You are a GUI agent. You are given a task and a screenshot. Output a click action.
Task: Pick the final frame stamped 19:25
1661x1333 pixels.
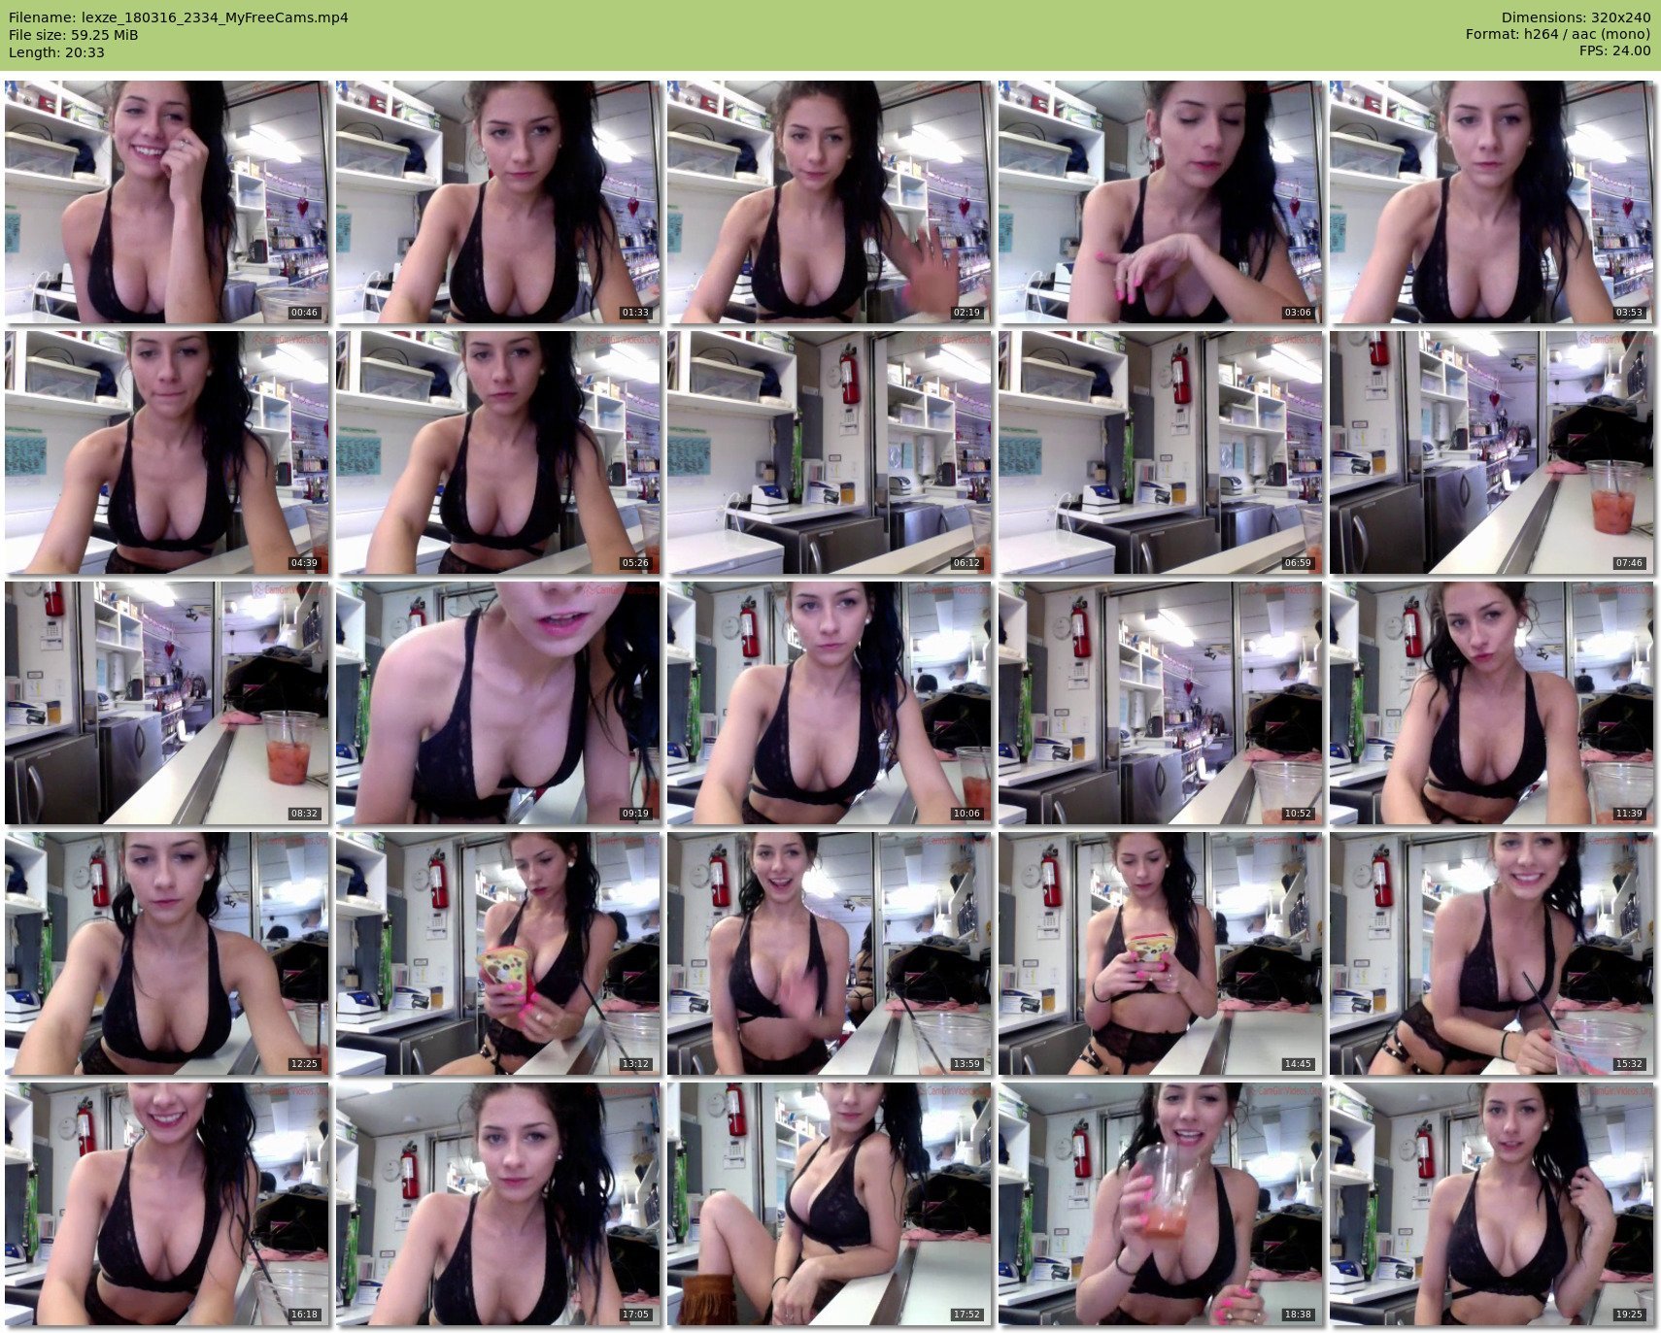(x=1491, y=1204)
